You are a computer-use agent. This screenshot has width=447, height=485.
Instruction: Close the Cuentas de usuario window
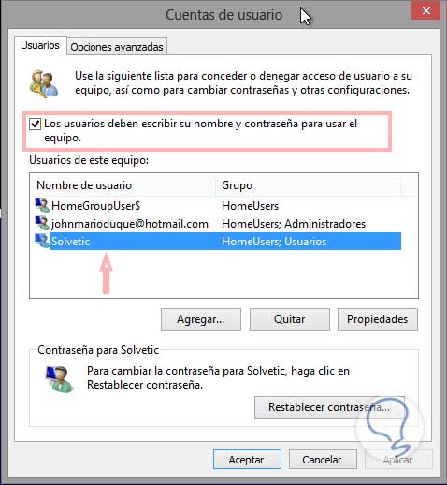point(425,10)
